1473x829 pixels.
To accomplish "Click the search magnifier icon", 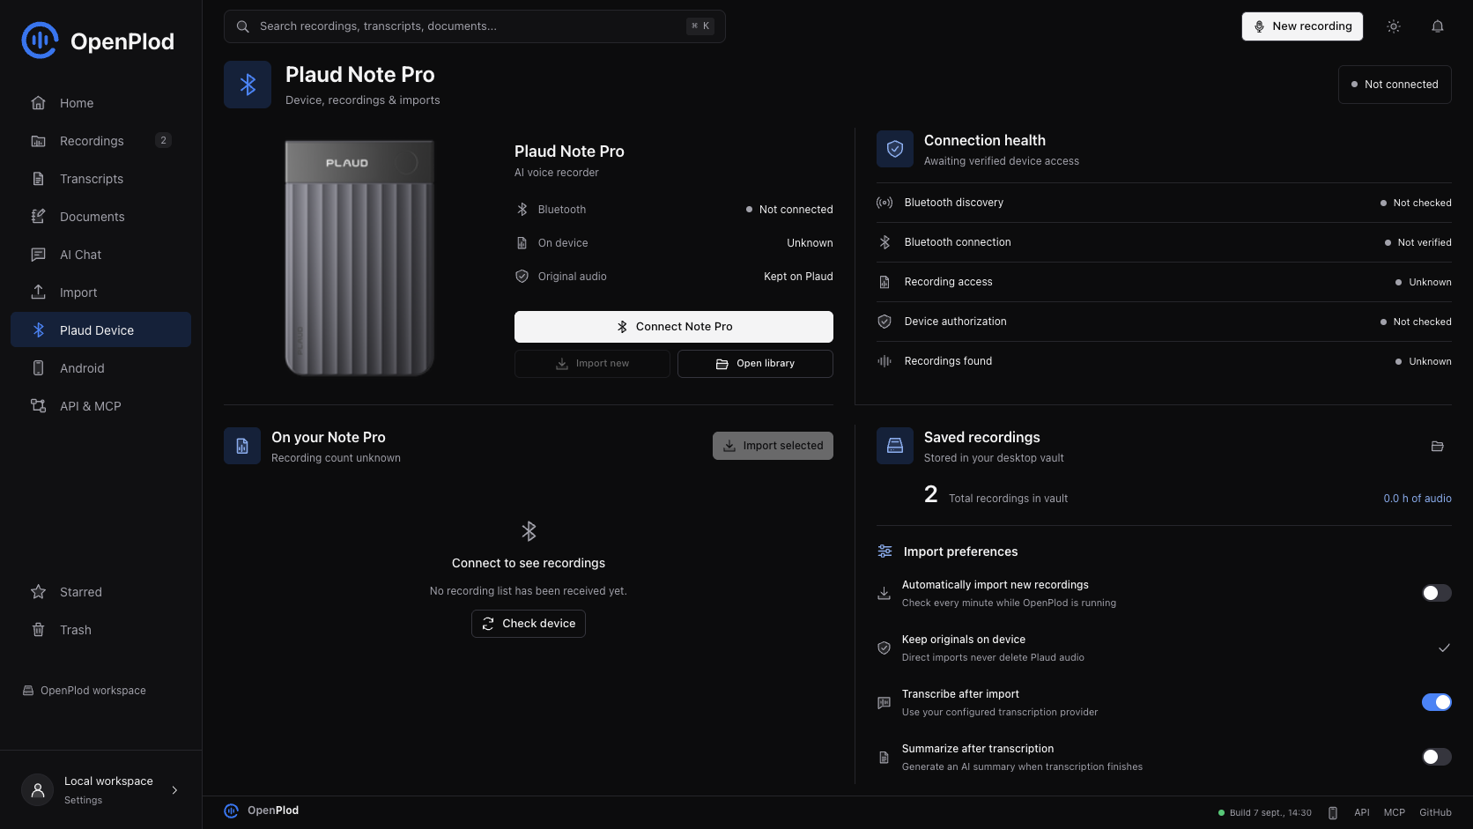I will point(243,26).
